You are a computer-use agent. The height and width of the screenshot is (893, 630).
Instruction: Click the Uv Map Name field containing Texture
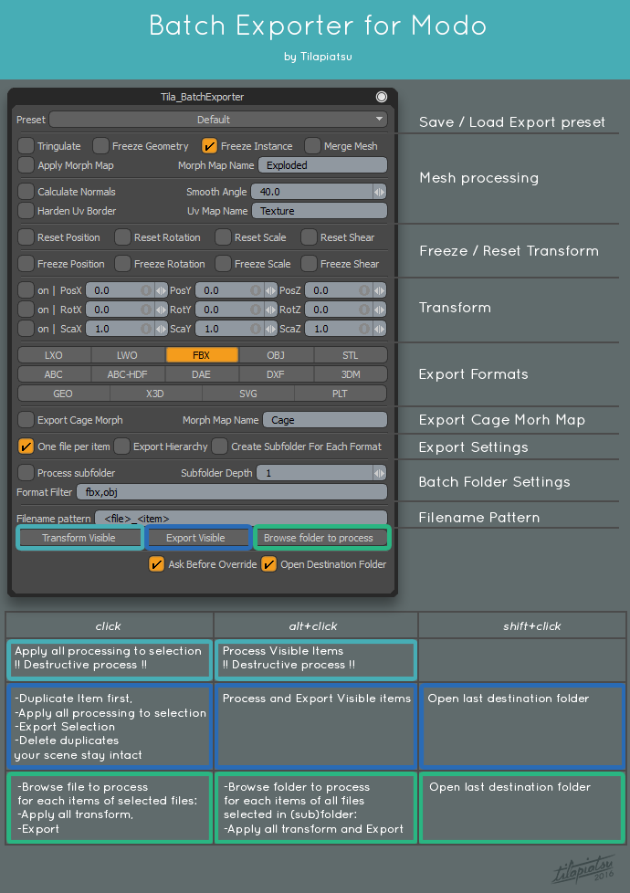point(319,211)
